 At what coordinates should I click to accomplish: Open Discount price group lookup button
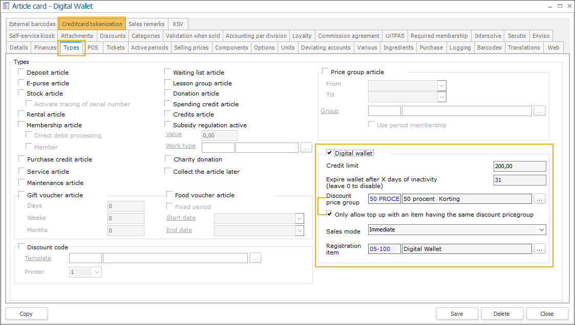click(x=540, y=198)
